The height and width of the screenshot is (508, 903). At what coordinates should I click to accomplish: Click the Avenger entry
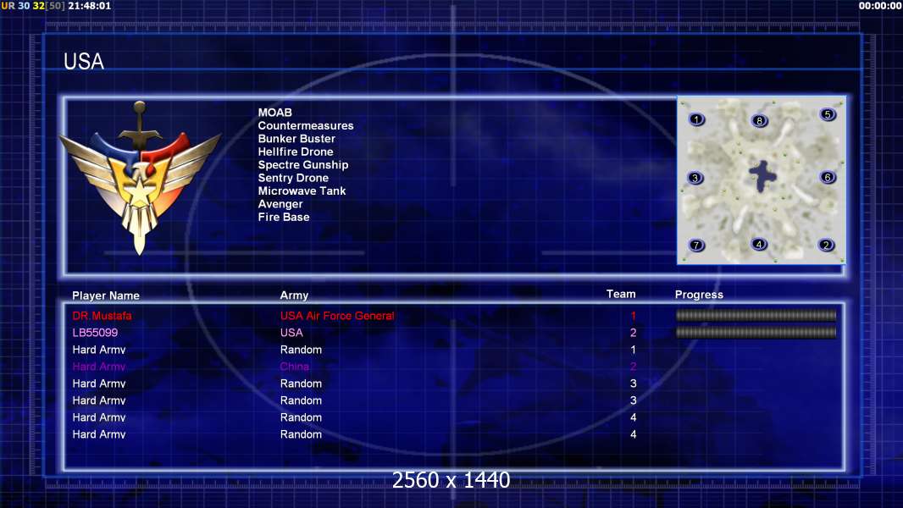pyautogui.click(x=280, y=204)
